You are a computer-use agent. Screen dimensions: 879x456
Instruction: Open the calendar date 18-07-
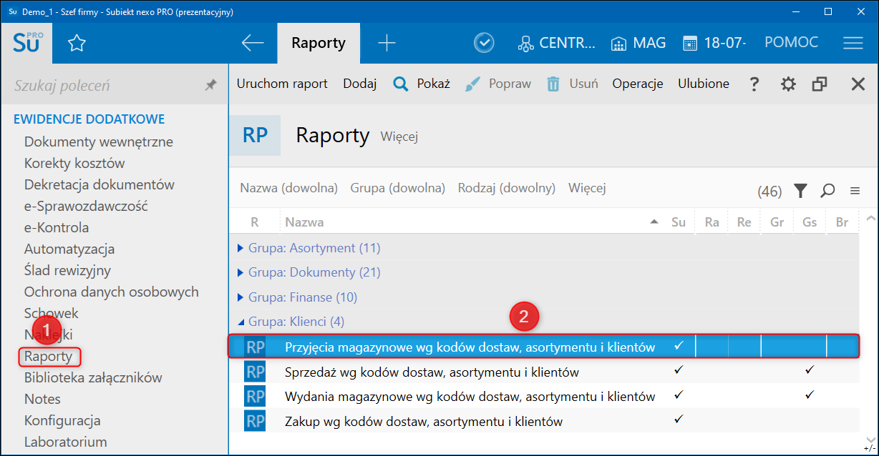(x=714, y=43)
